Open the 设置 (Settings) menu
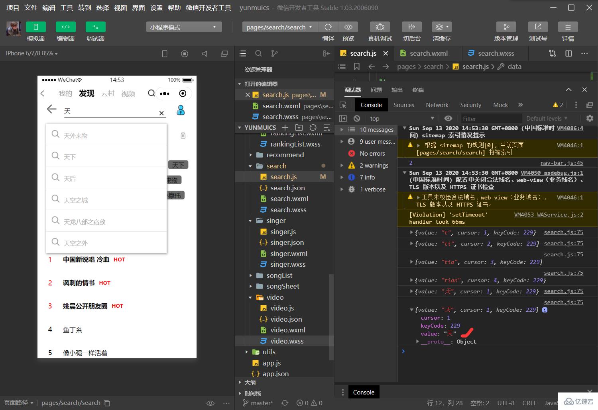The width and height of the screenshot is (598, 410). click(156, 8)
